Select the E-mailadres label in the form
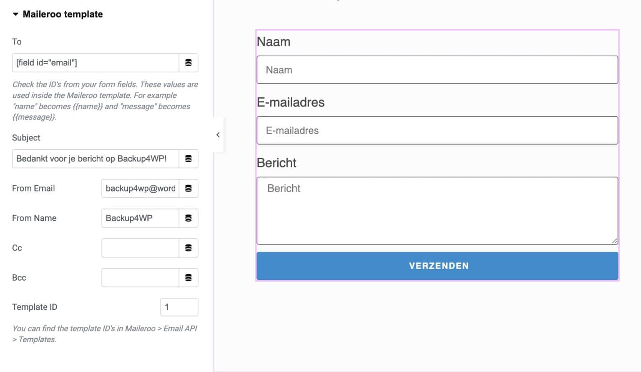This screenshot has height=372, width=641. pyautogui.click(x=291, y=103)
